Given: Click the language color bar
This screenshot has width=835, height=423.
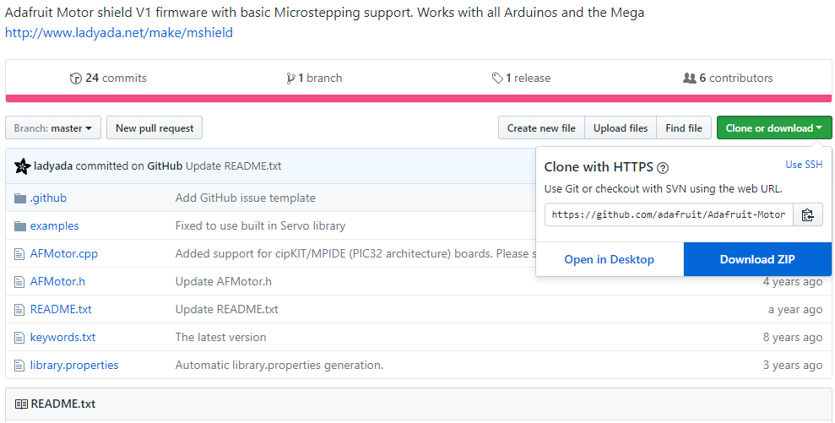Looking at the screenshot, I should pos(418,99).
